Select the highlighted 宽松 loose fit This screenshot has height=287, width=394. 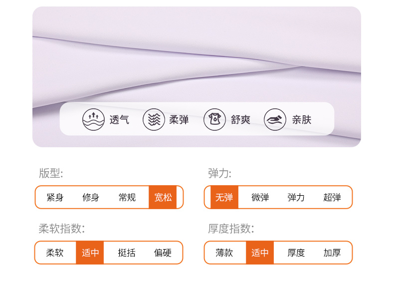pyautogui.click(x=163, y=197)
